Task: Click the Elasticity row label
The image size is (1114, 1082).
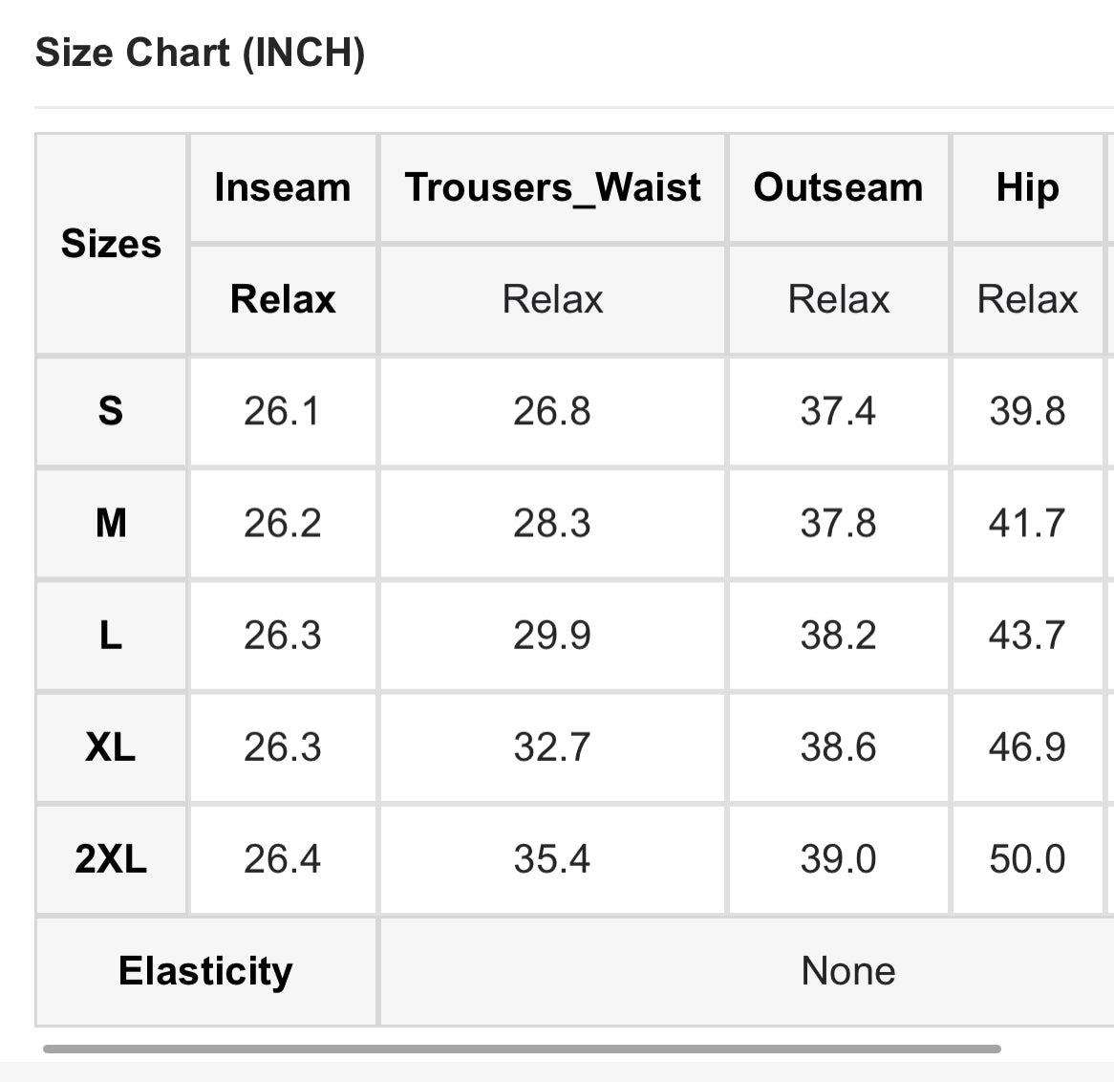Action: (206, 971)
